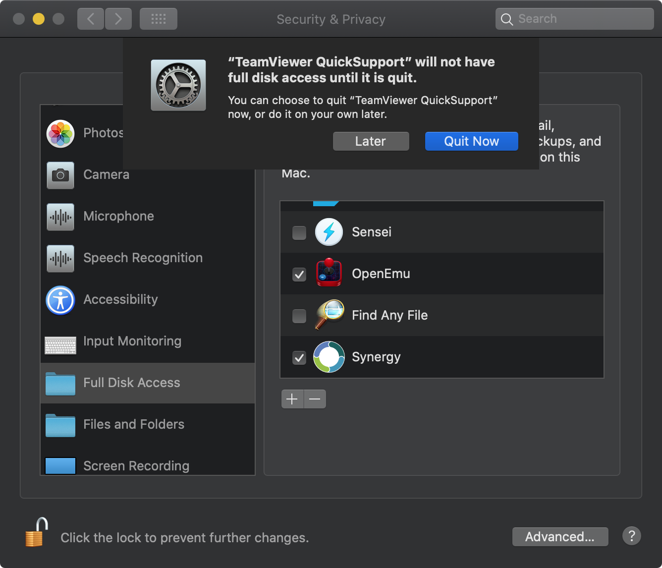Click the Input Monitoring keyboard icon
The height and width of the screenshot is (568, 662).
60,345
